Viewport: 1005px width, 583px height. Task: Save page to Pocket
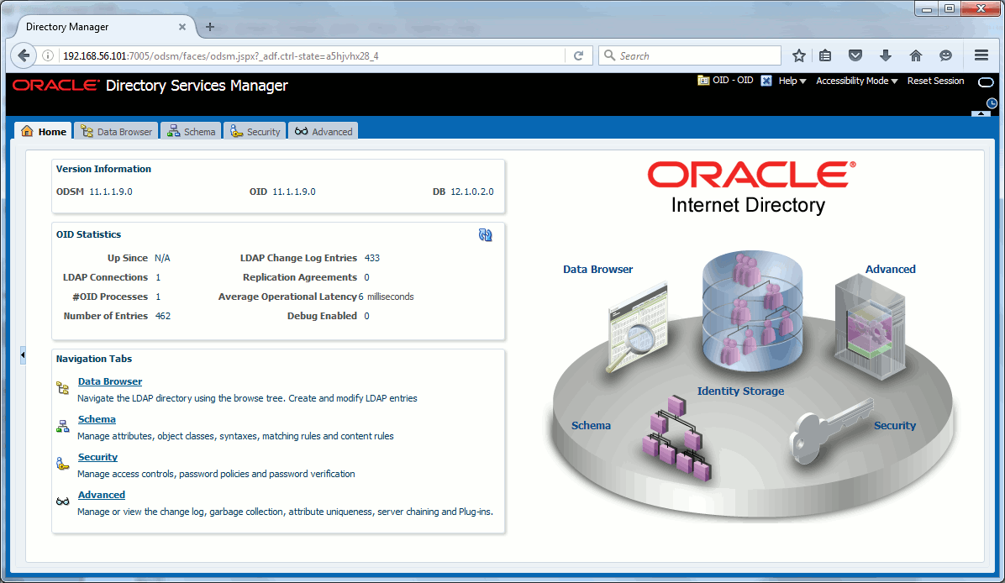click(855, 55)
